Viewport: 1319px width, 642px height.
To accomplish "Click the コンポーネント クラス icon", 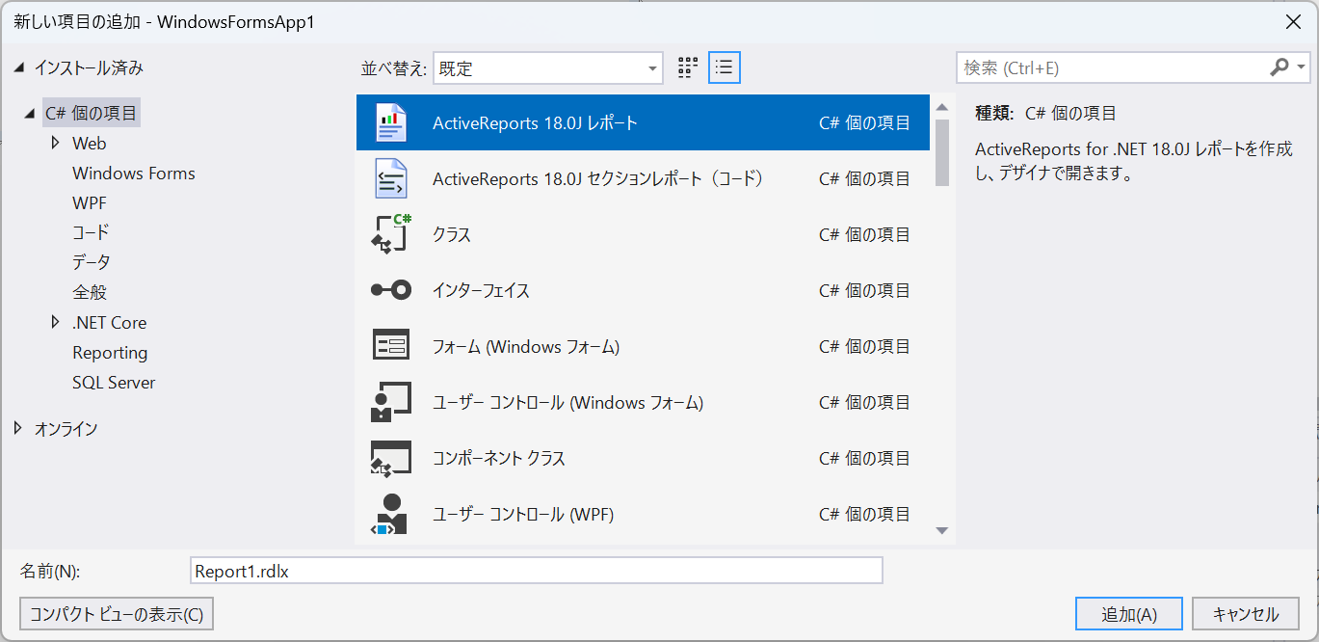I will tap(390, 458).
